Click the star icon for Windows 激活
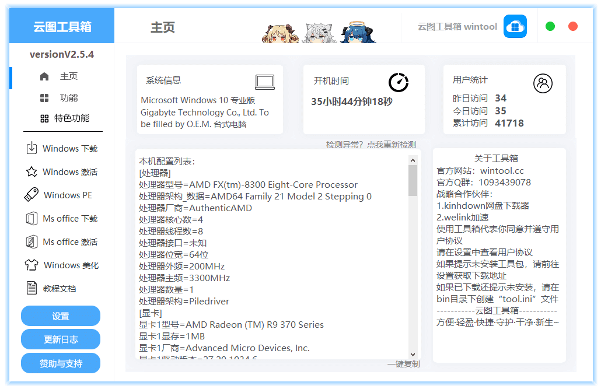 (x=32, y=172)
